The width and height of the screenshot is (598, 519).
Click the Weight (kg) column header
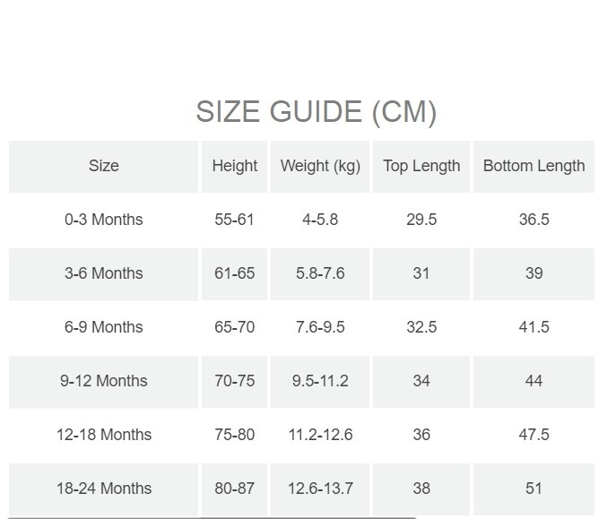[320, 166]
